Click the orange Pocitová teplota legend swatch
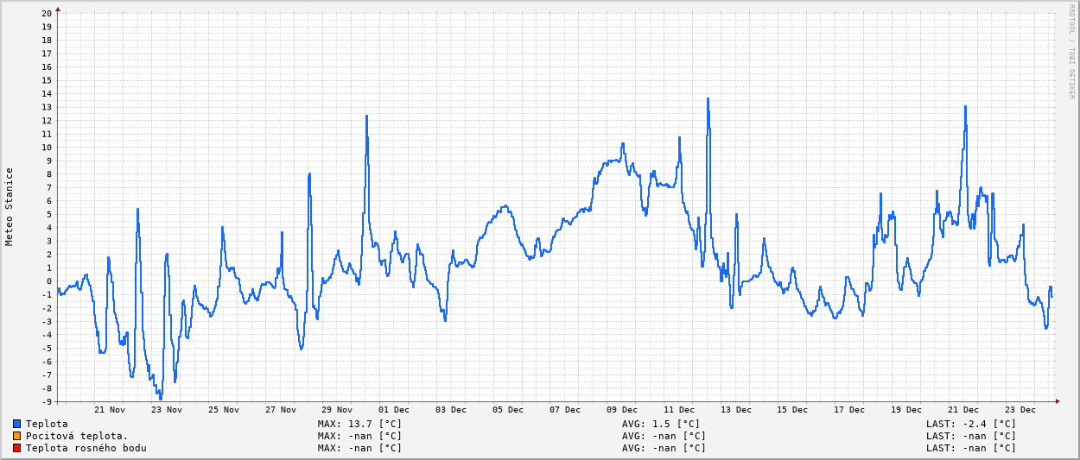The image size is (1080, 460). 16,436
